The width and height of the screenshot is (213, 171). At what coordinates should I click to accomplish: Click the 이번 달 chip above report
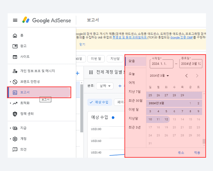[96, 59]
